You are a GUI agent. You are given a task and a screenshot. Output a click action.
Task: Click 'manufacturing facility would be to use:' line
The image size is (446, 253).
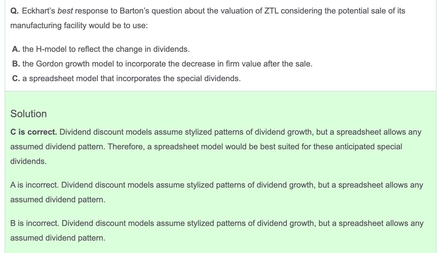pos(79,26)
